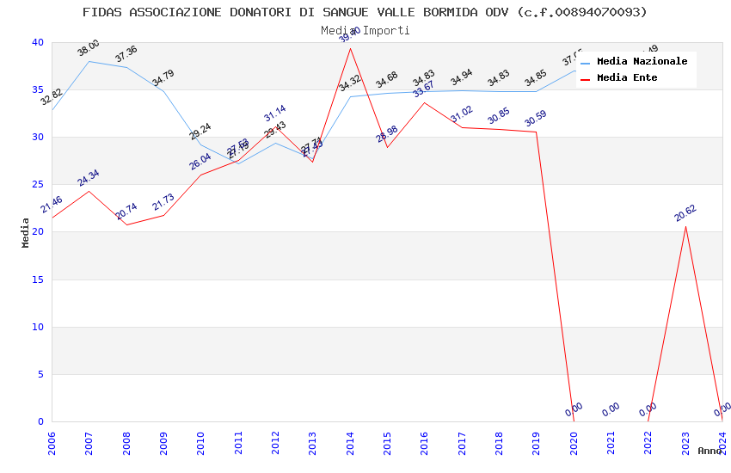Click the 26.04 Media Ente data label
The image size is (731, 473).
pos(200,162)
